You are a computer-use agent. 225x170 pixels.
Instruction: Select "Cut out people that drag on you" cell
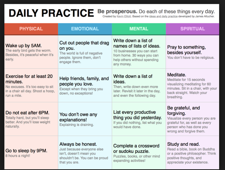(x=84, y=51)
